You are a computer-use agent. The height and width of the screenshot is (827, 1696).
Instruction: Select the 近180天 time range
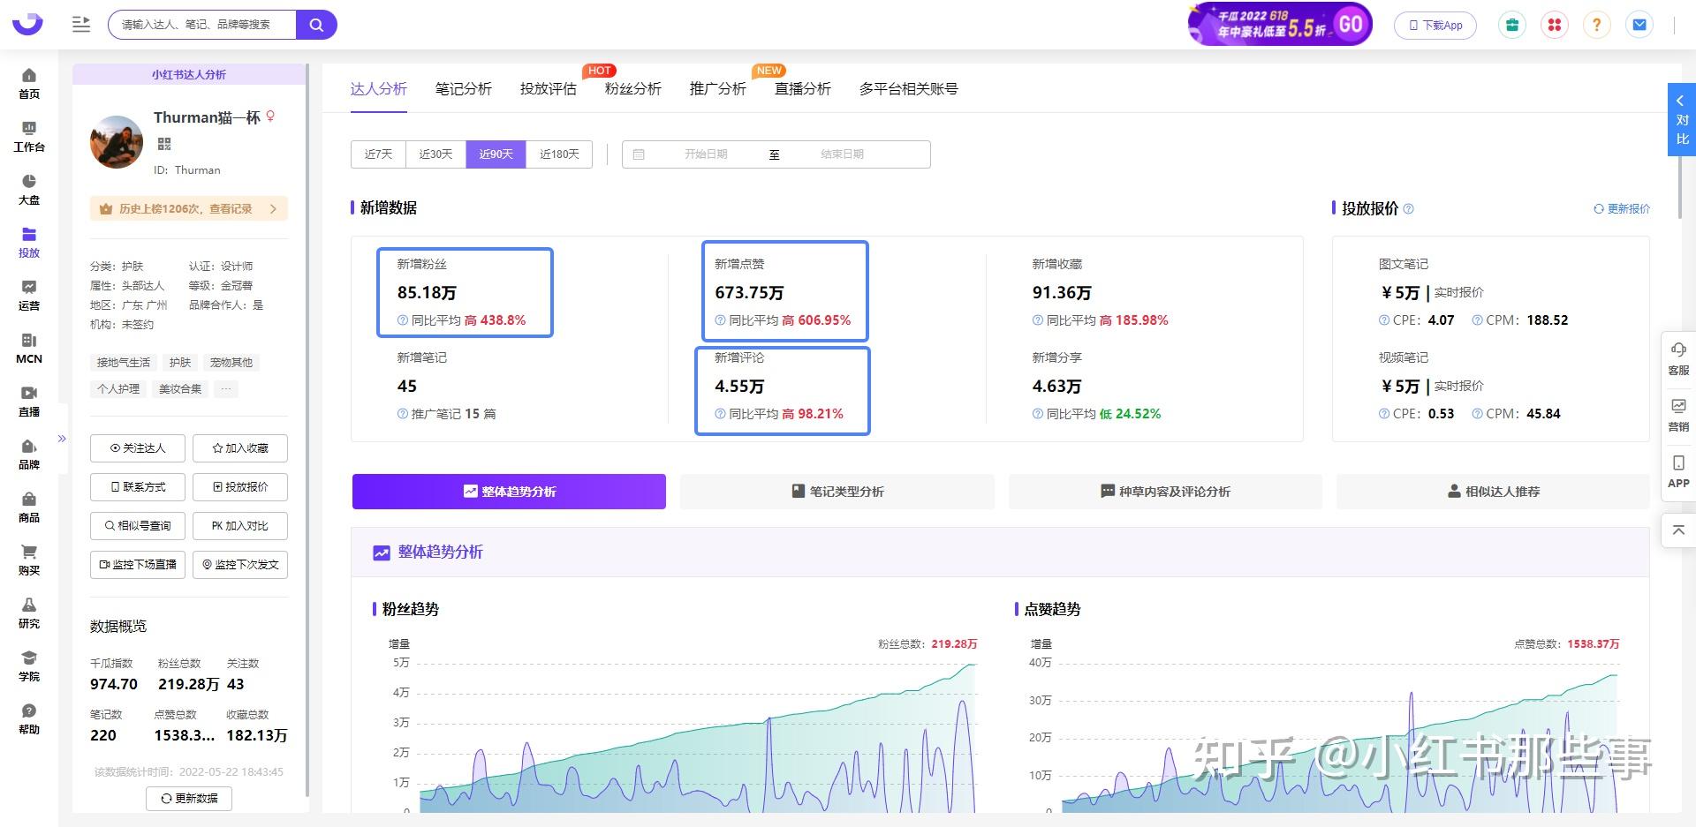[x=559, y=154]
